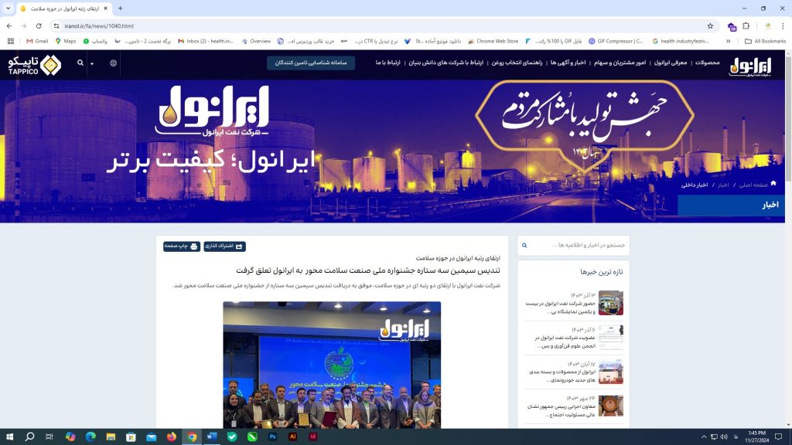Open the first latest-news thumbnail
This screenshot has height=445, width=792.
[610, 303]
